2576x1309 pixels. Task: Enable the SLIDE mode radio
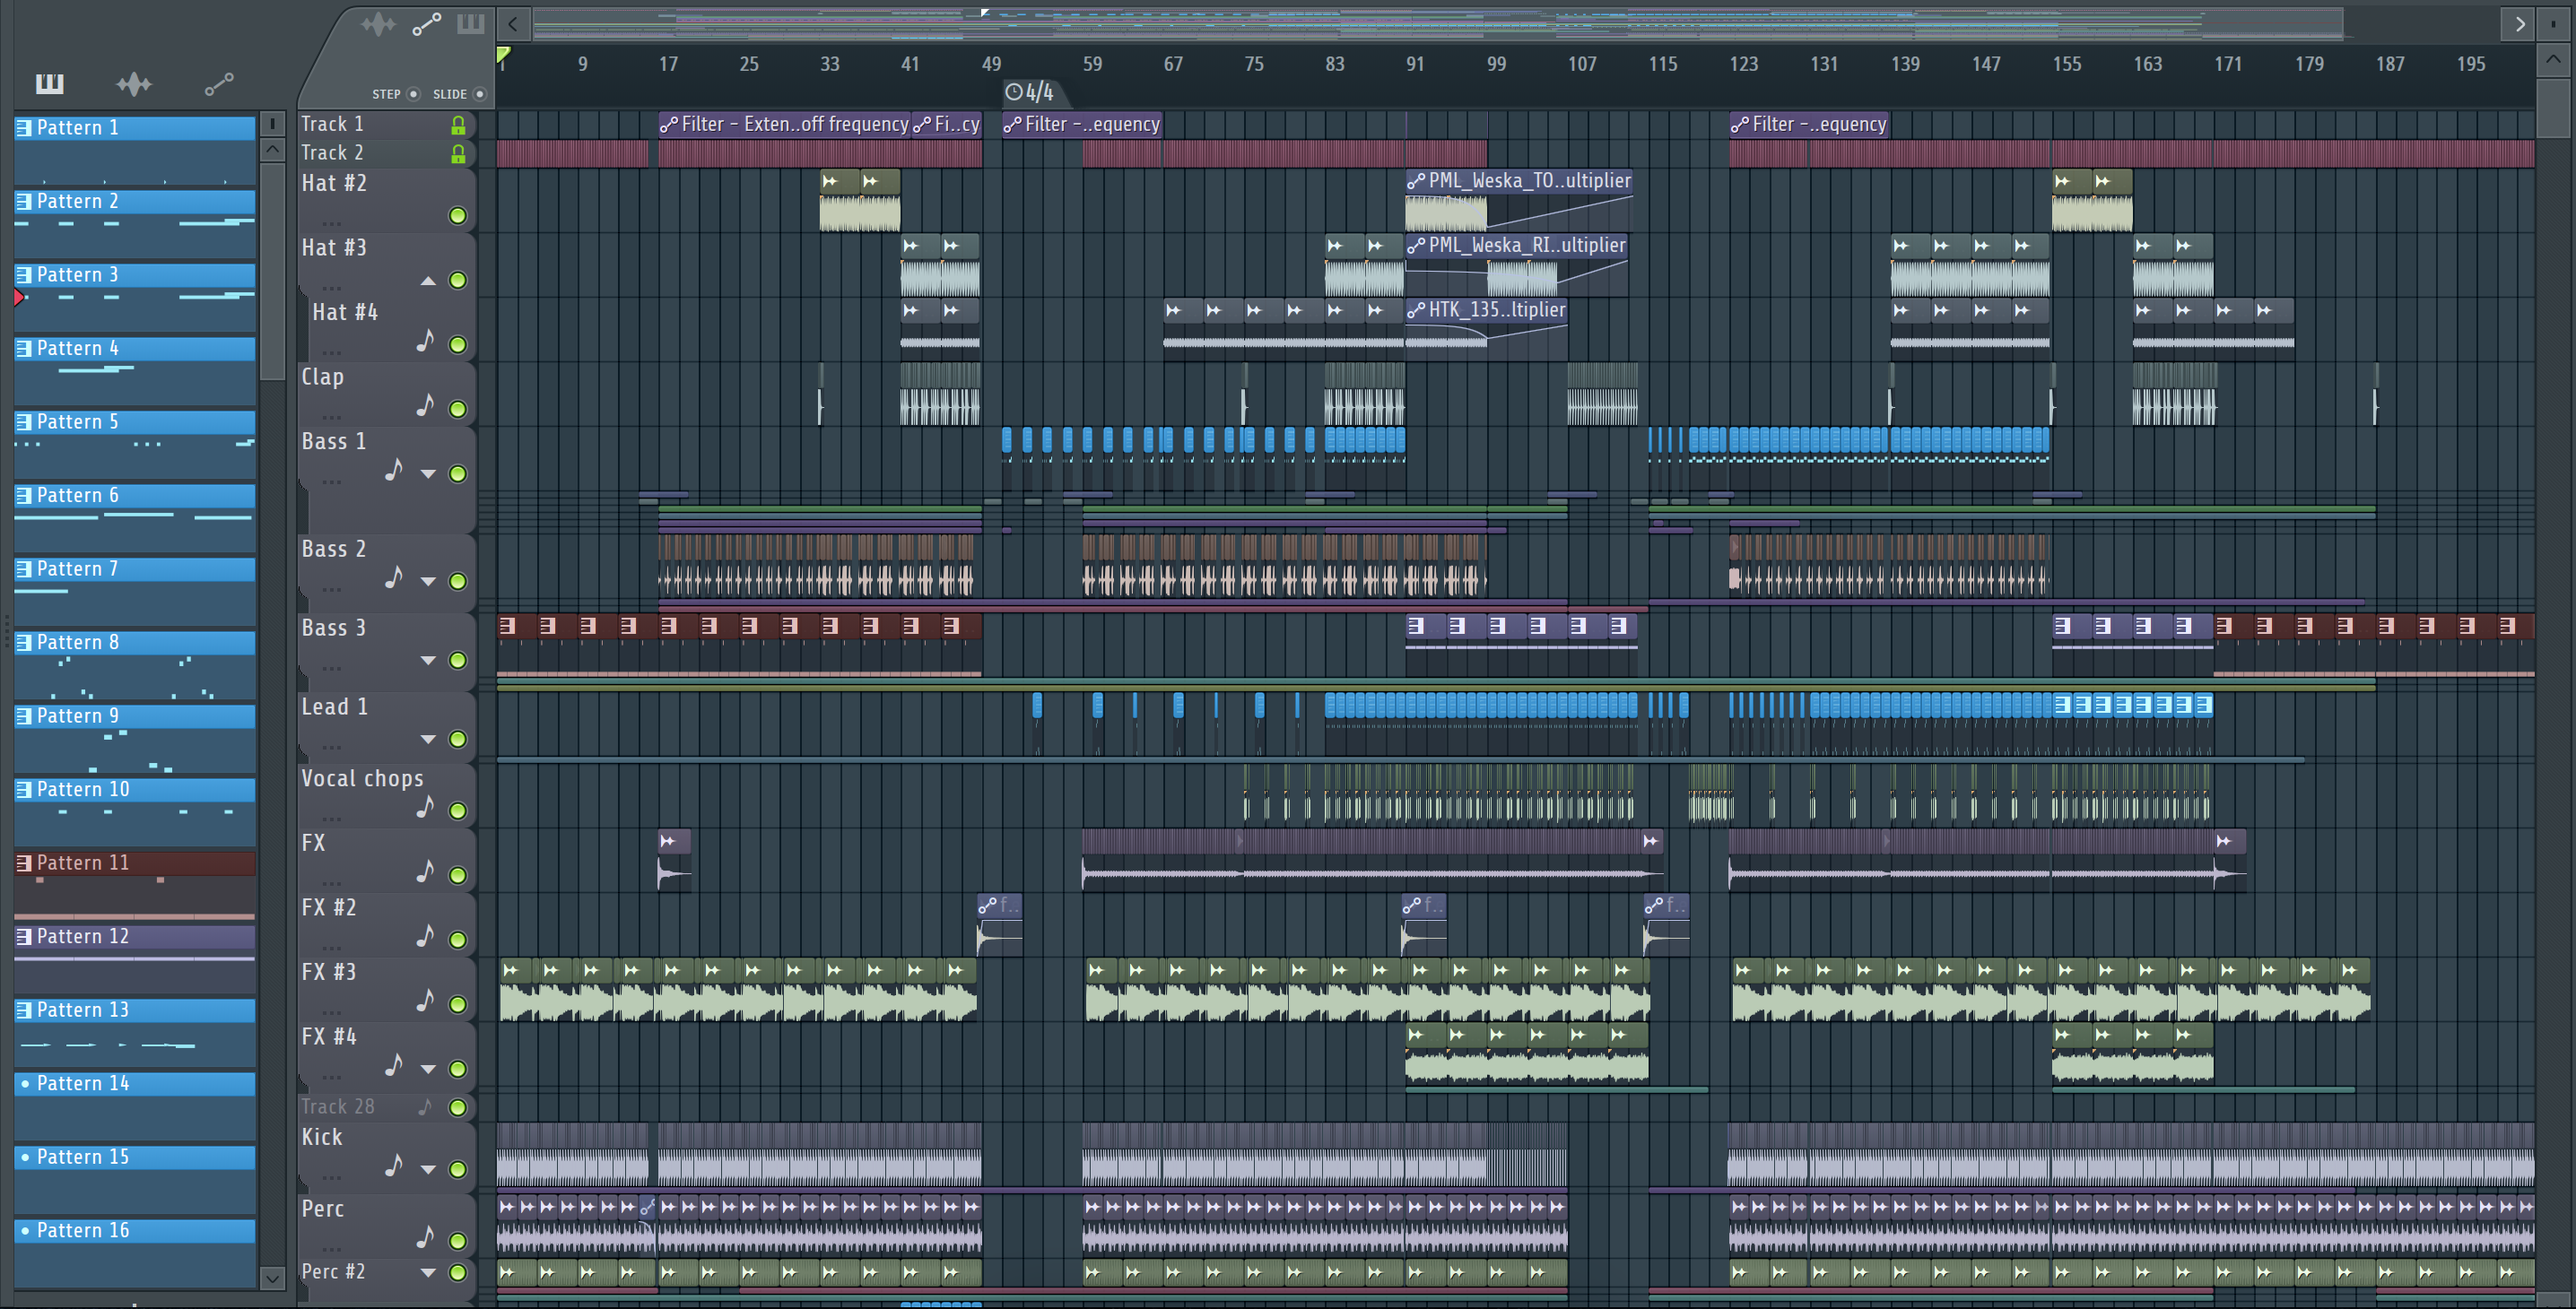(480, 94)
